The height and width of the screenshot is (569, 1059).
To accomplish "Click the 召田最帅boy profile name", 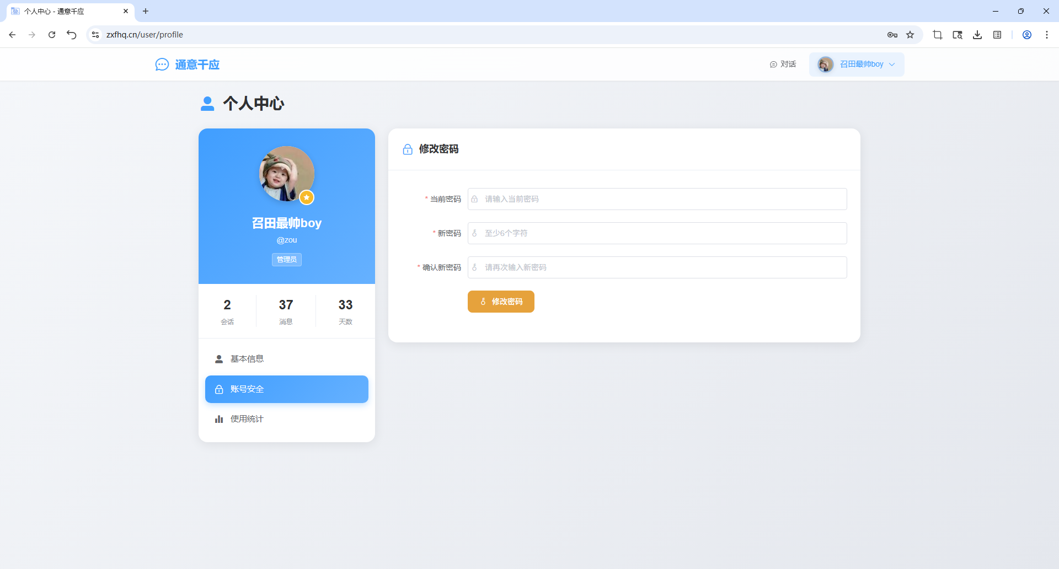I will pyautogui.click(x=287, y=223).
